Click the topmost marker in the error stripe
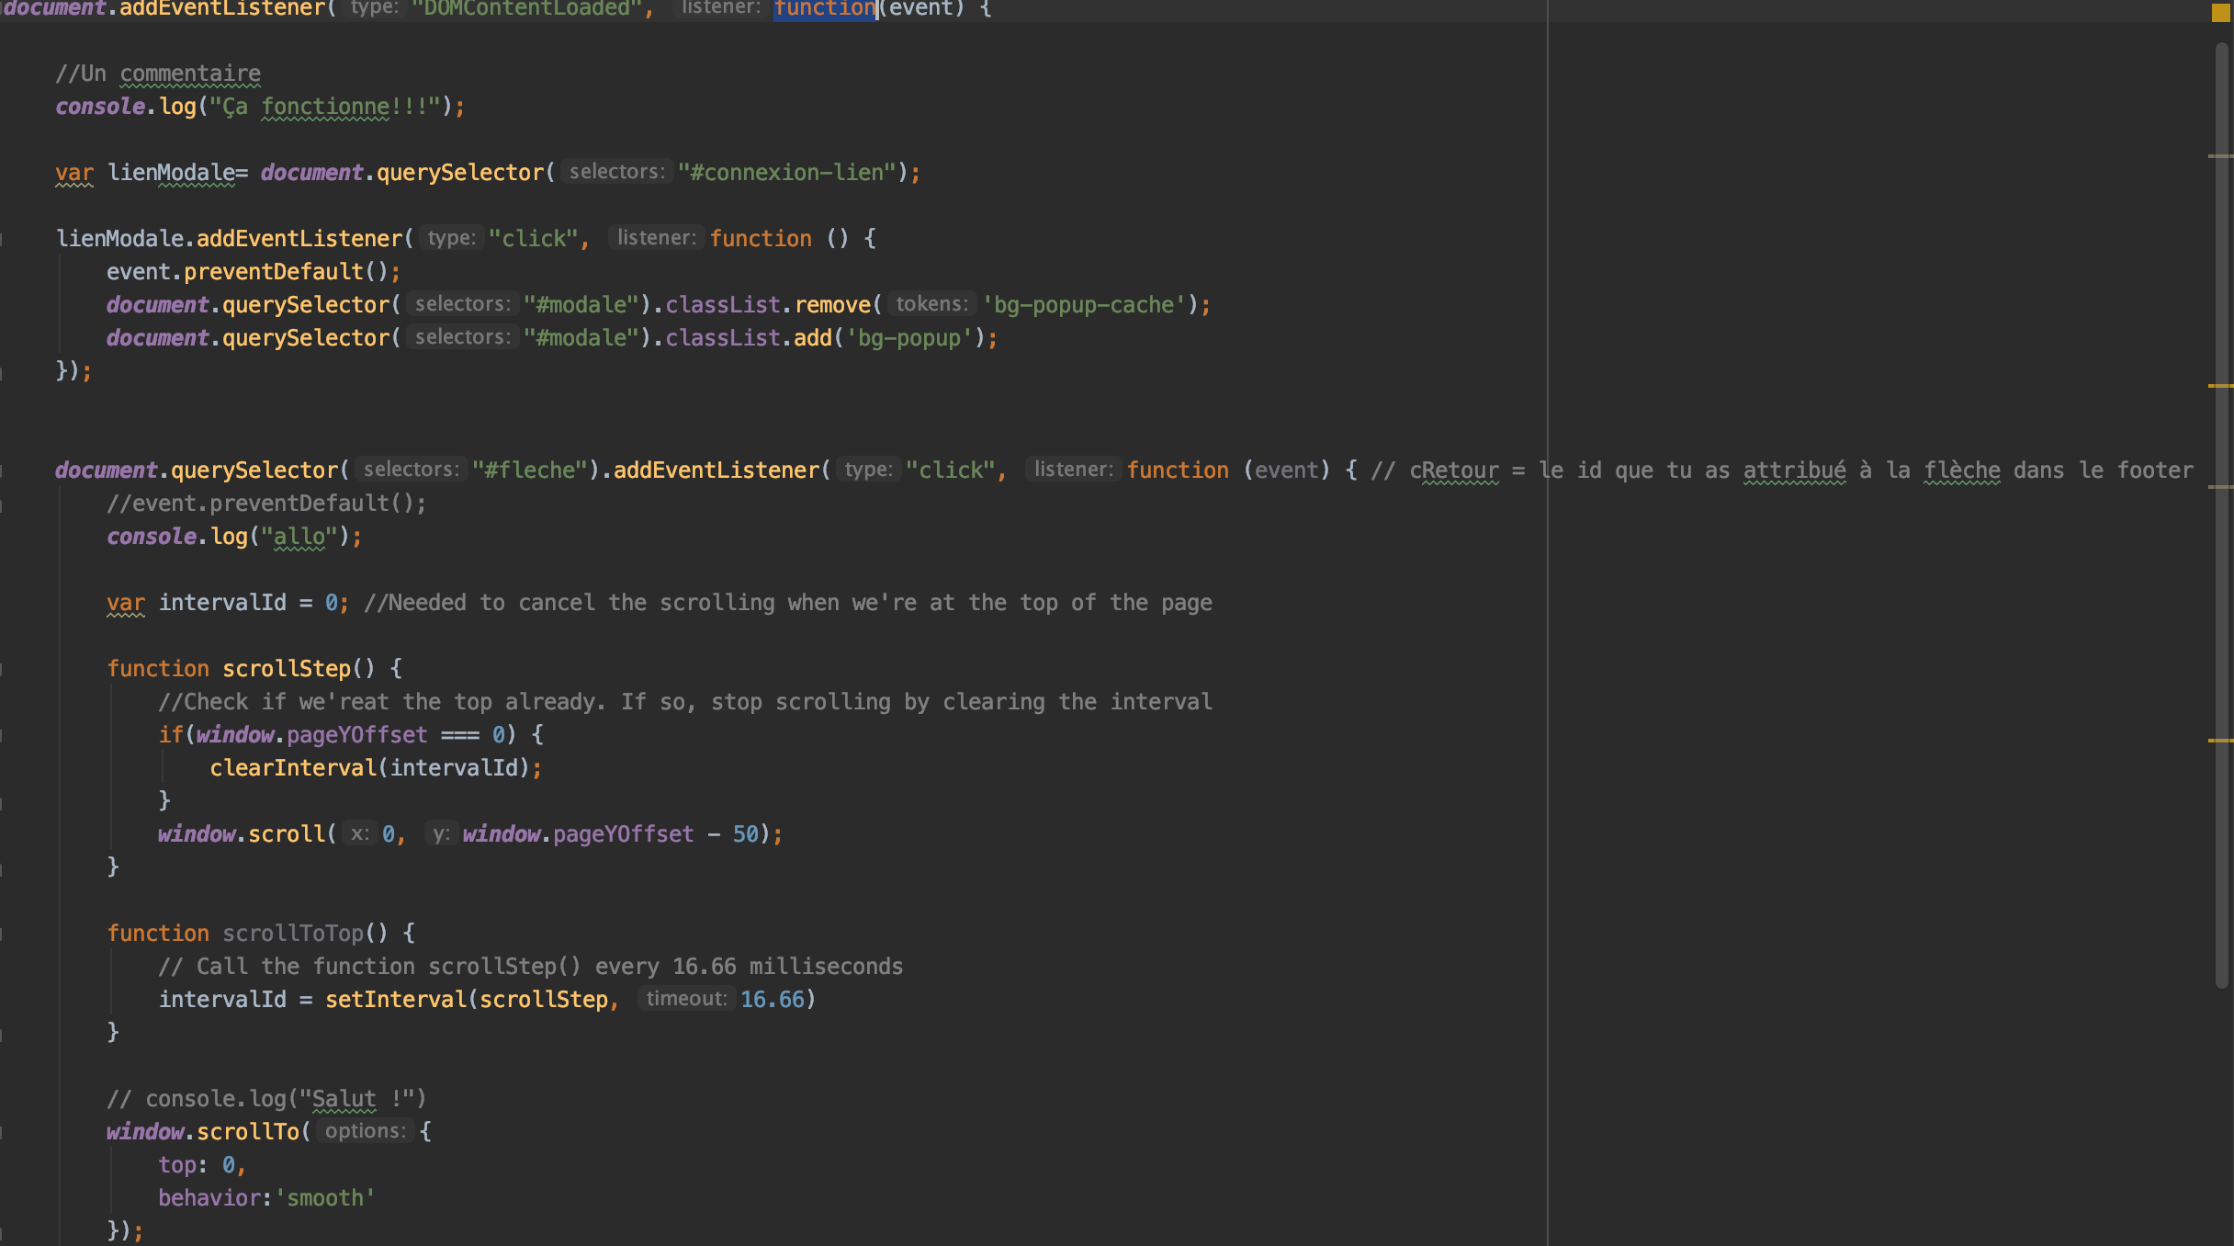 point(2219,156)
